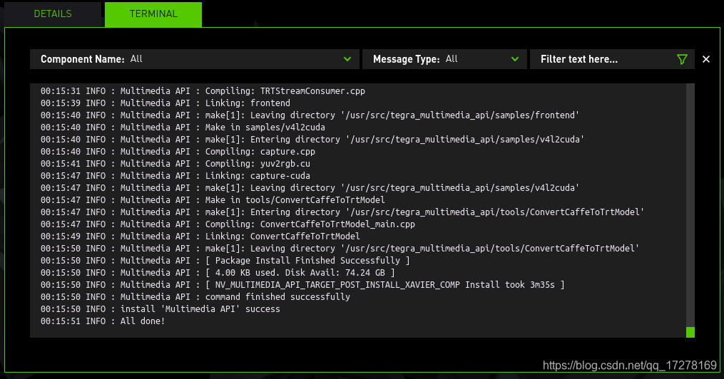This screenshot has height=379, width=724.
Task: Open the Component Name dropdown
Action: (x=195, y=59)
